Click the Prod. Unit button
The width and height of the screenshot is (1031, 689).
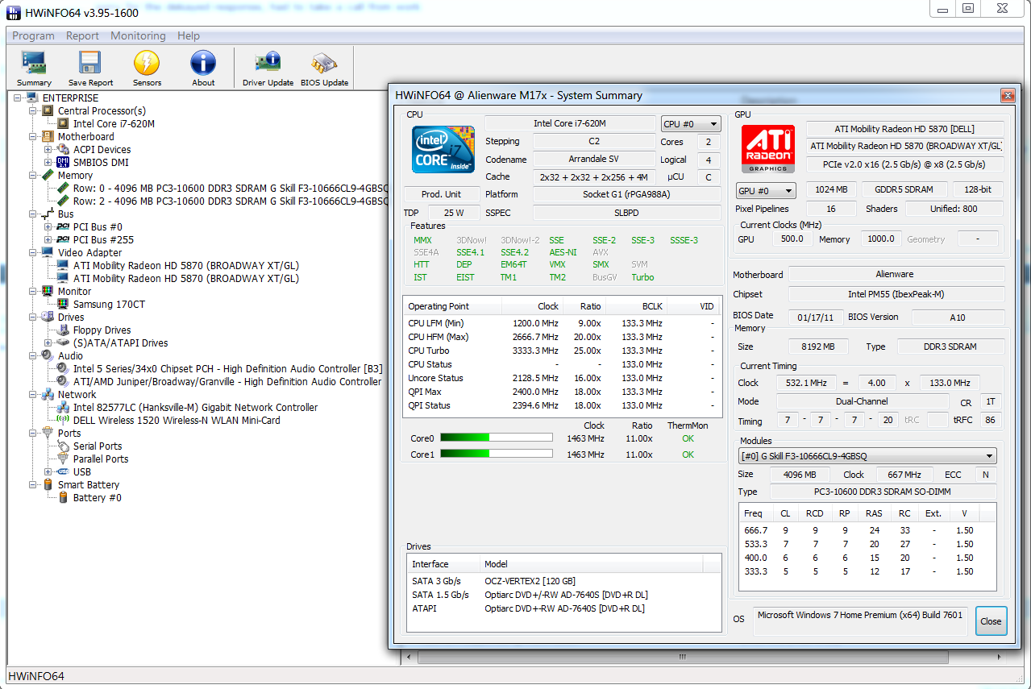pos(442,194)
